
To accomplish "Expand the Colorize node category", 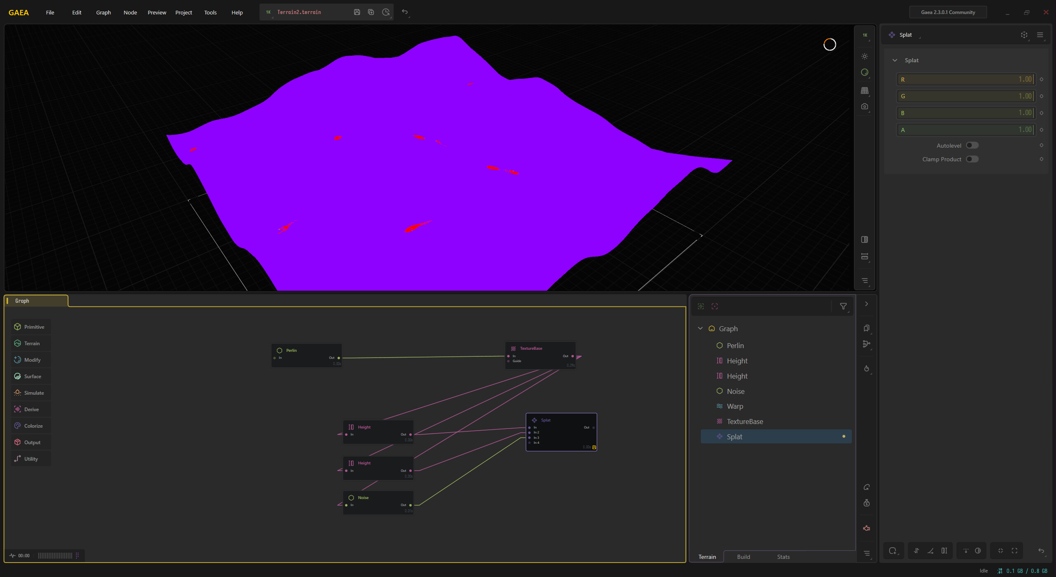I will [31, 426].
